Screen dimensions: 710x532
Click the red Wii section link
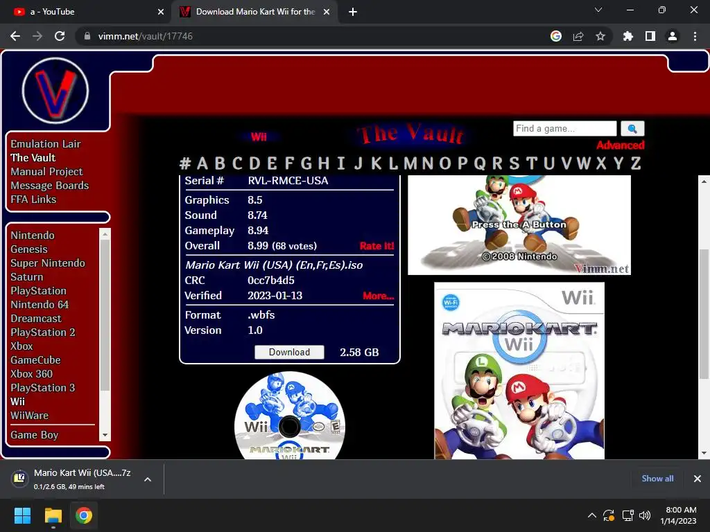tap(259, 137)
